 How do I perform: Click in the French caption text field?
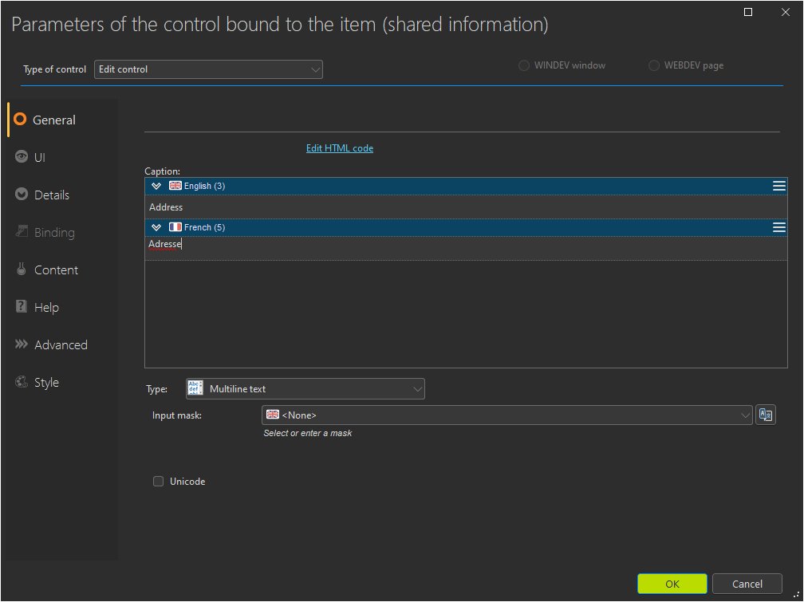[463, 245]
